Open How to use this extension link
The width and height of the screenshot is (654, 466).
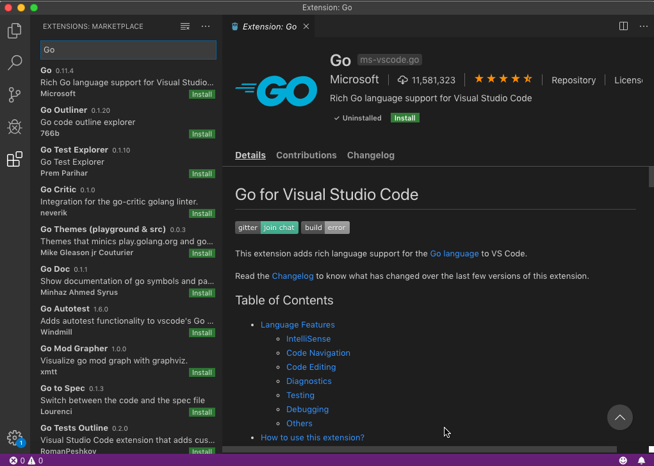coord(313,437)
